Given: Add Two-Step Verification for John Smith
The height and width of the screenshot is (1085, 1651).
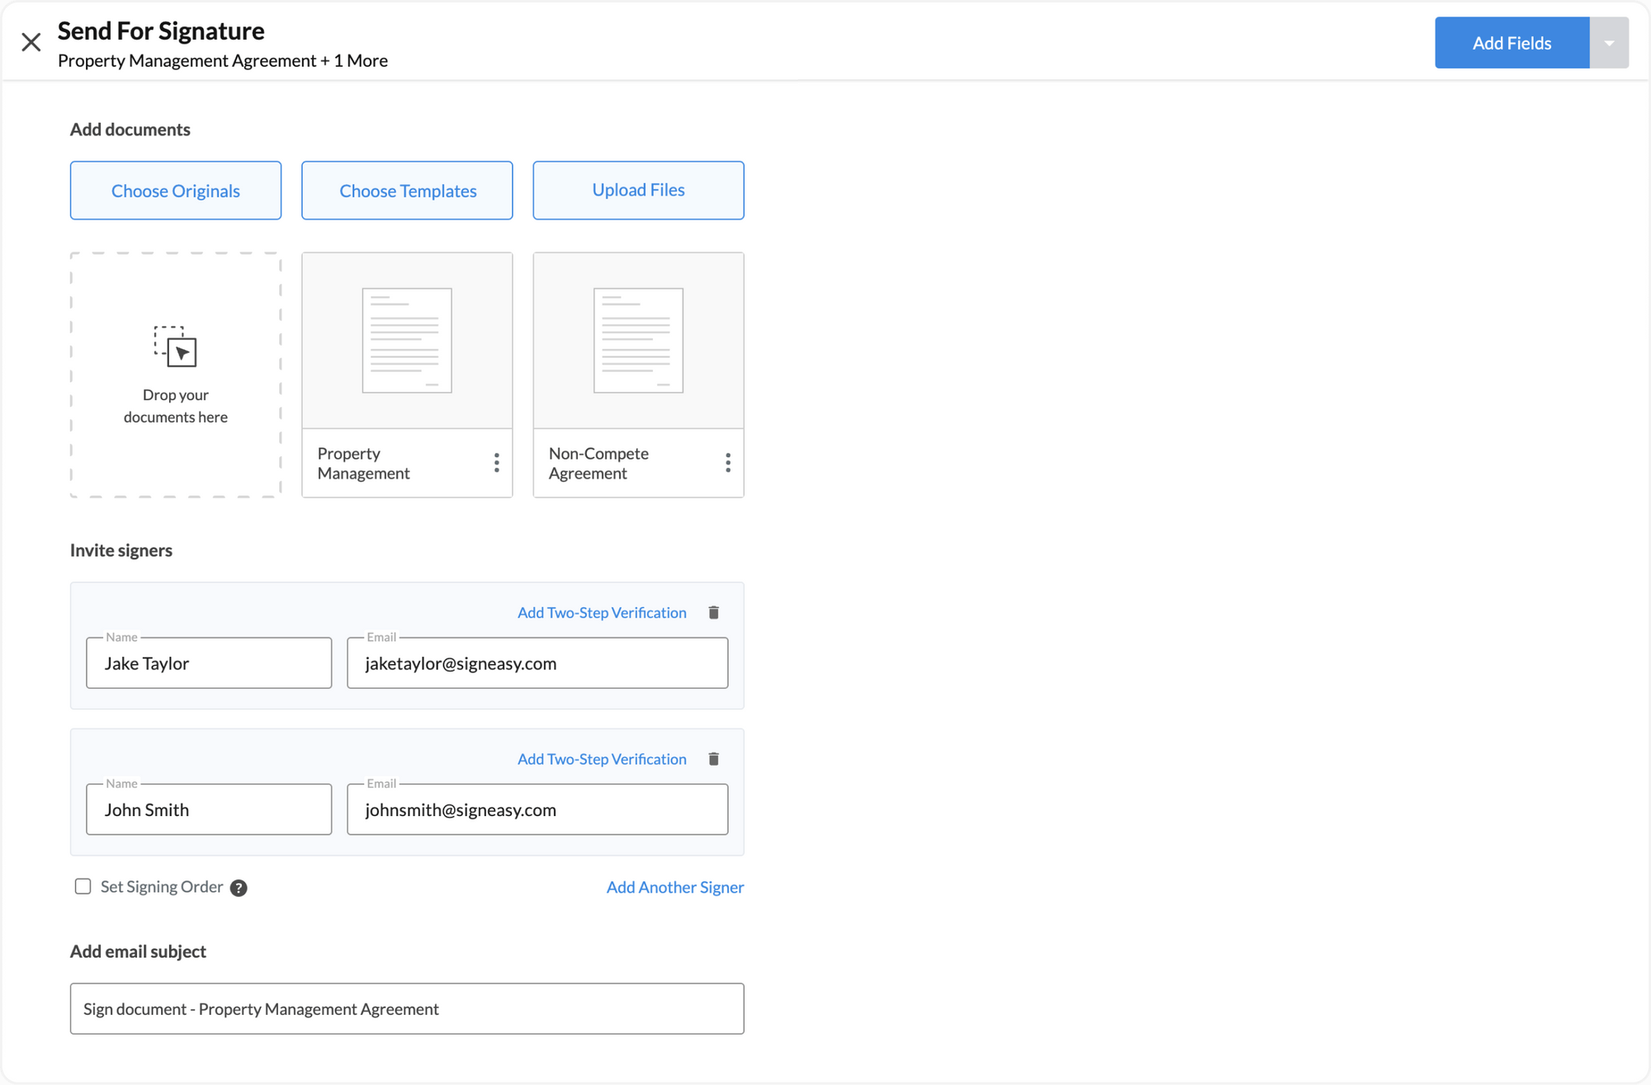Looking at the screenshot, I should [x=602, y=759].
